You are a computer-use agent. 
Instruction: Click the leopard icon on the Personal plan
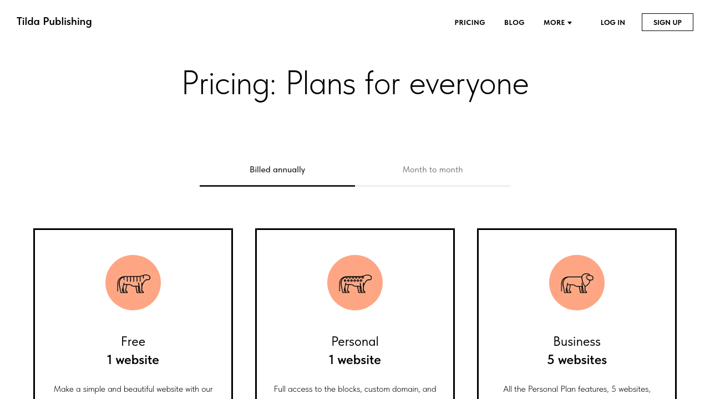(x=355, y=283)
